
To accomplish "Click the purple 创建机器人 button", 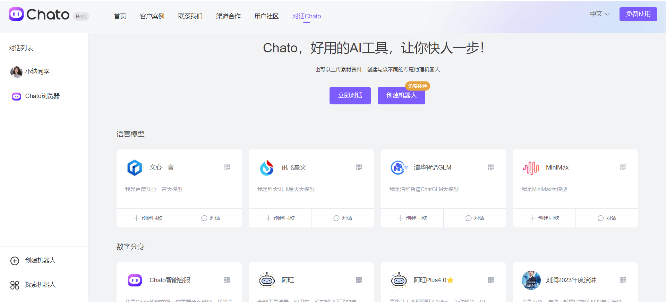I will [x=401, y=95].
